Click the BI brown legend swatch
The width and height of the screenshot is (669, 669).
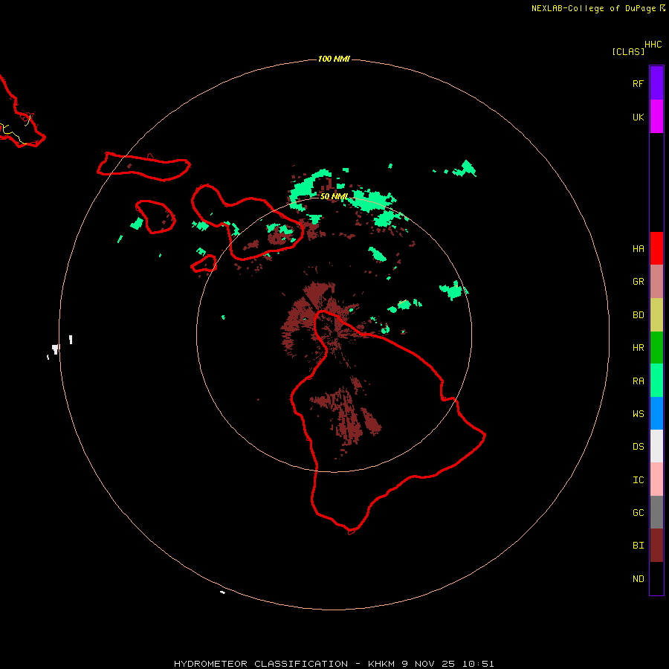click(656, 546)
